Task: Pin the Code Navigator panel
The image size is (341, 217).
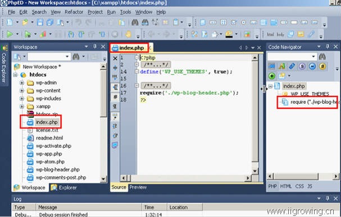Action: tap(328, 47)
